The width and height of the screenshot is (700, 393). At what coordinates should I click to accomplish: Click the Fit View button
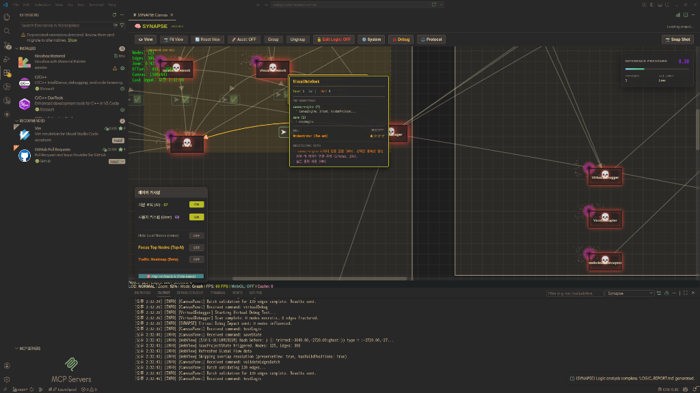174,39
